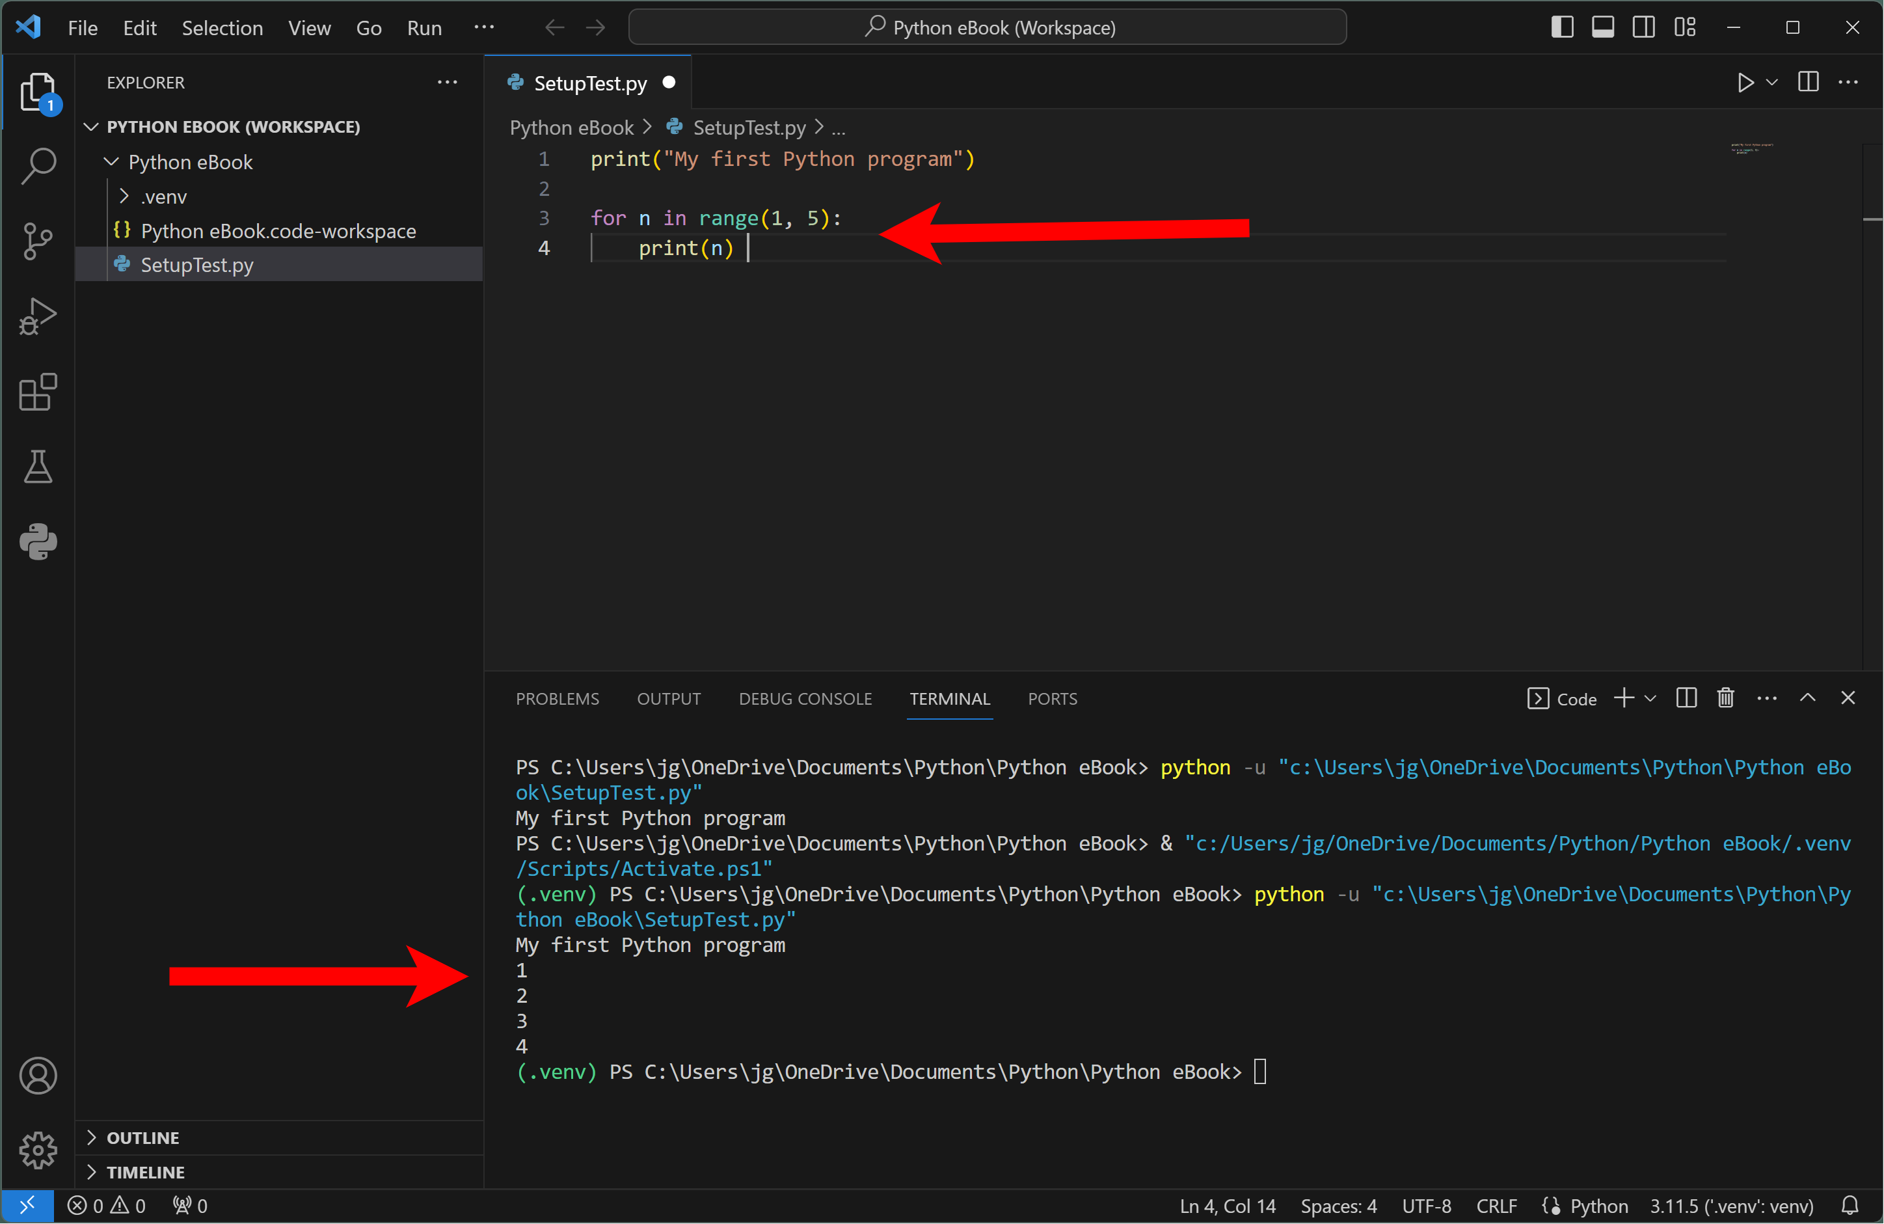Viewport: 1884px width, 1224px height.
Task: Open the Go menu
Action: (x=369, y=28)
